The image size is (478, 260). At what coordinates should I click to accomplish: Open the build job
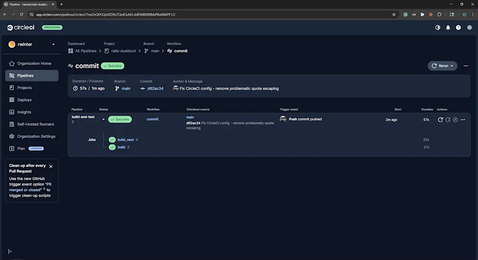click(122, 147)
